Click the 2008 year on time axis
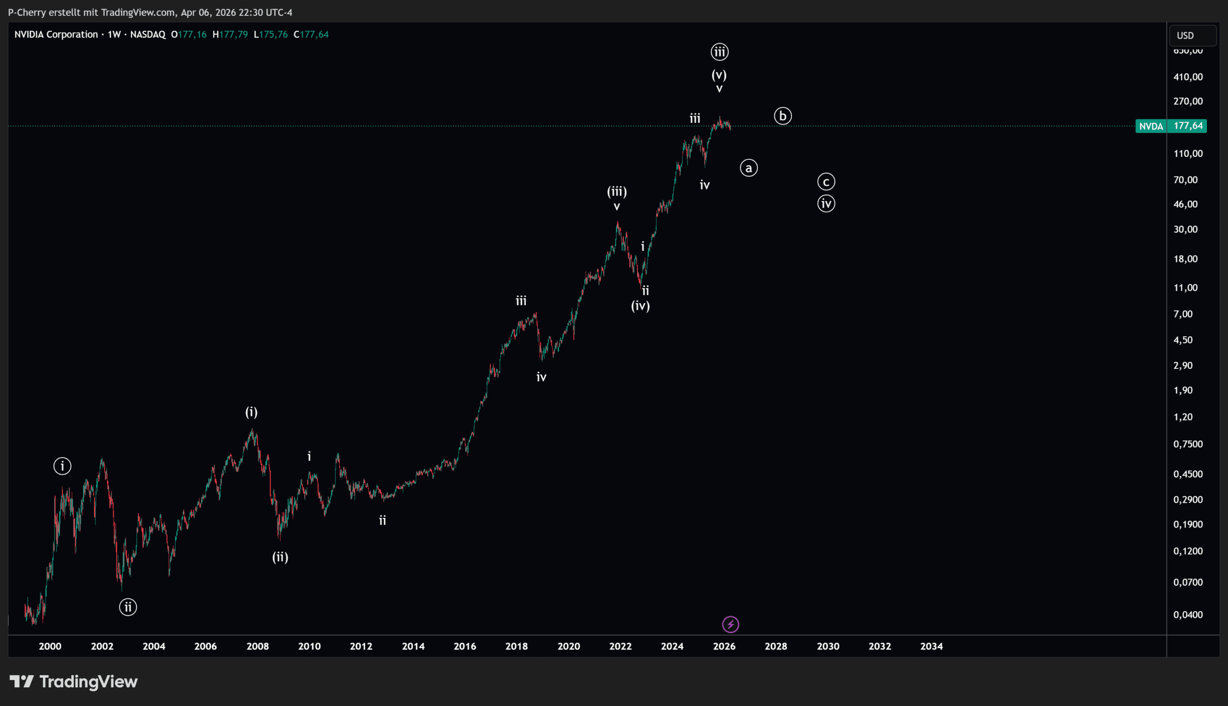 click(x=258, y=646)
